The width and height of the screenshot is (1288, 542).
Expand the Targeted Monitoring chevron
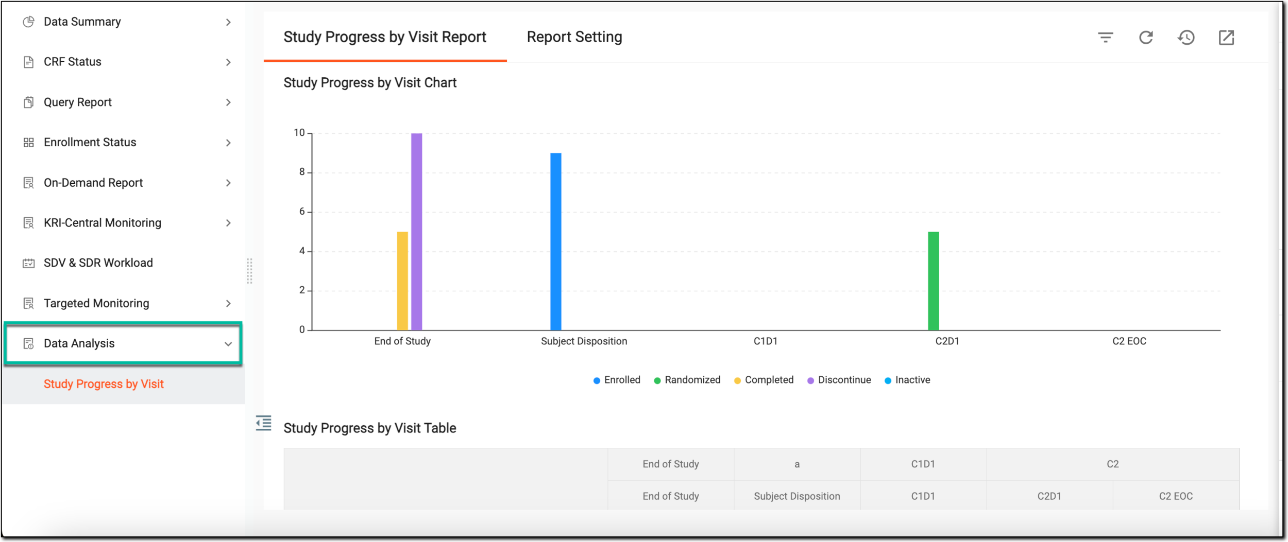click(228, 304)
